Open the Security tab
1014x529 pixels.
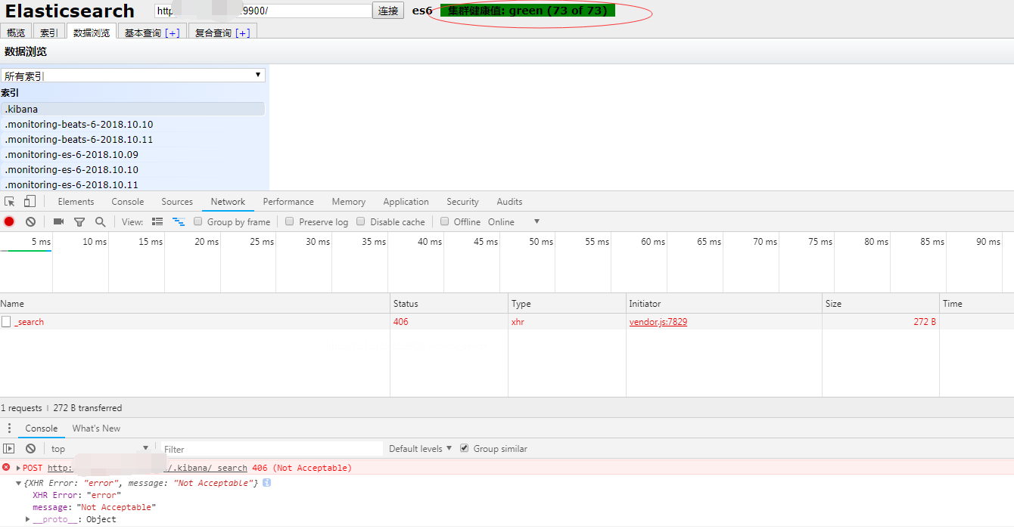tap(462, 202)
